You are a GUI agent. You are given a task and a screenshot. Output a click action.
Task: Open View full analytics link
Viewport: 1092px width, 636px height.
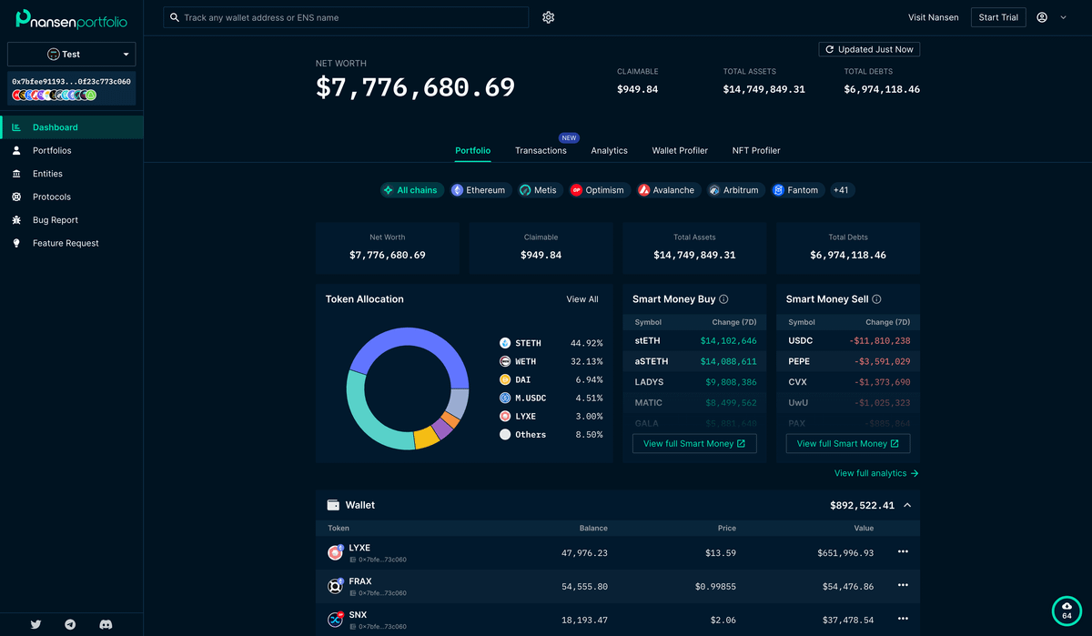pyautogui.click(x=875, y=473)
